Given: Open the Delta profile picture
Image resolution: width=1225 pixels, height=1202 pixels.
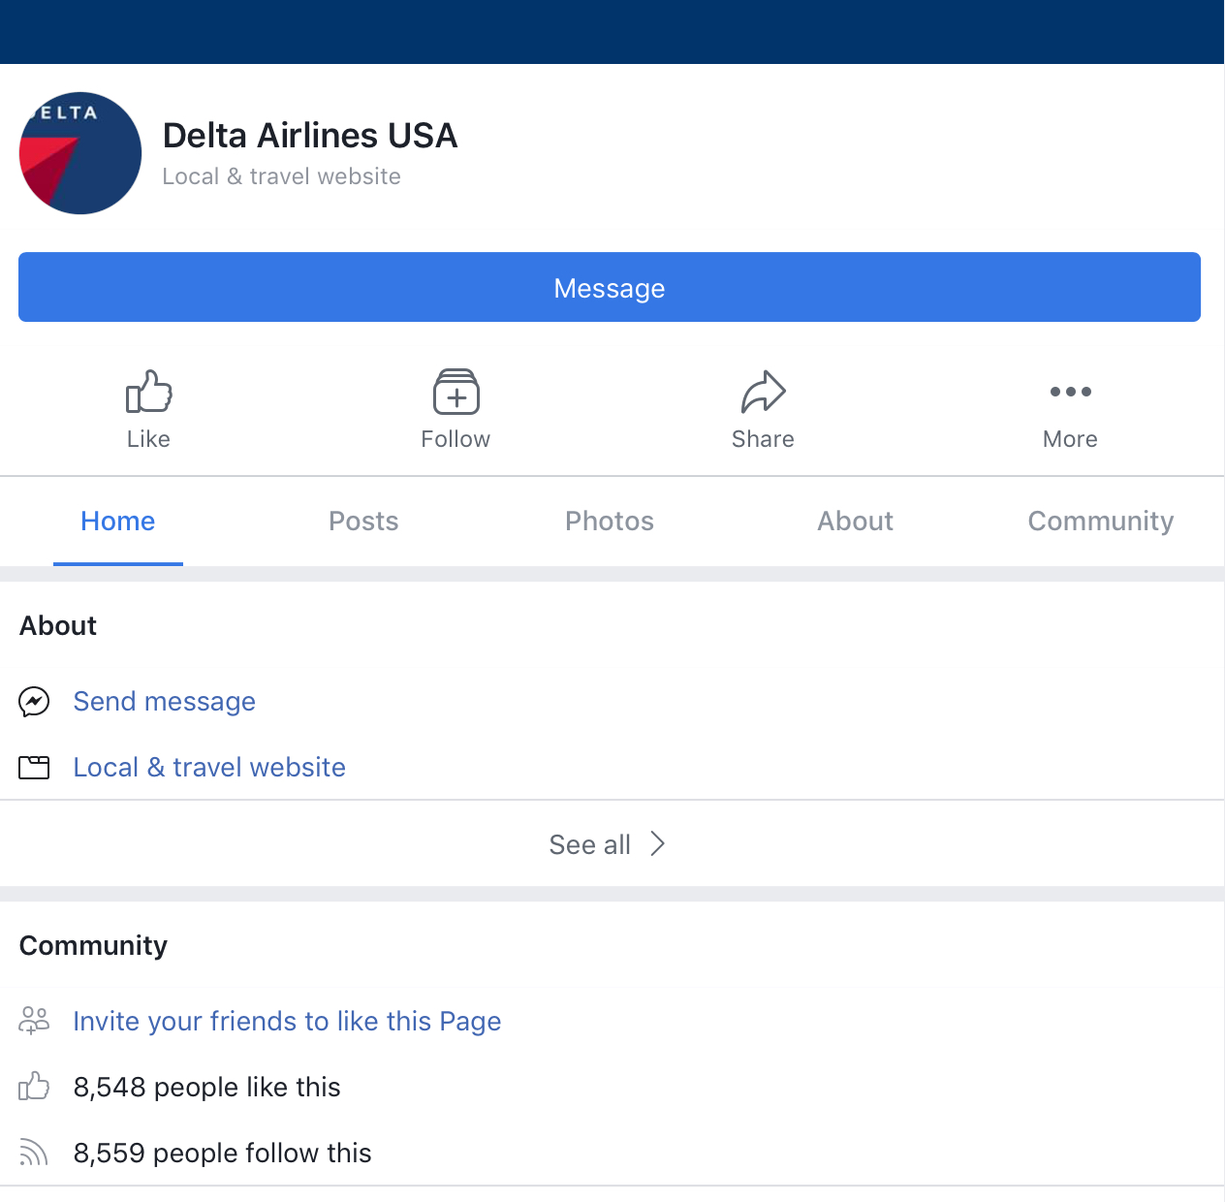Looking at the screenshot, I should (x=80, y=153).
